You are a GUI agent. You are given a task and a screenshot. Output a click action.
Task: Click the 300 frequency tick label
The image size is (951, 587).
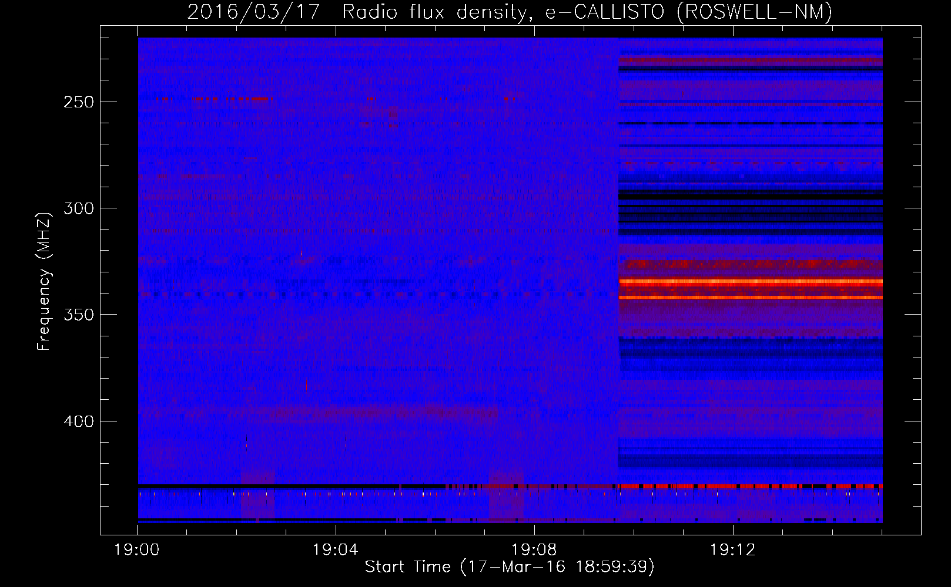79,208
